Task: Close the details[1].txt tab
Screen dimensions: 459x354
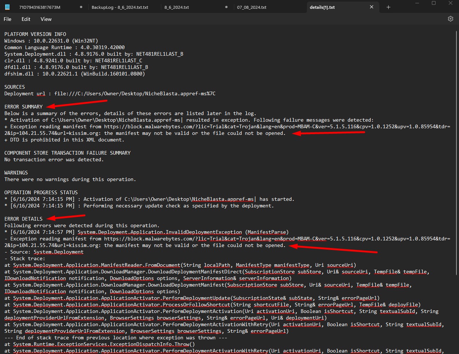Action: (371, 7)
